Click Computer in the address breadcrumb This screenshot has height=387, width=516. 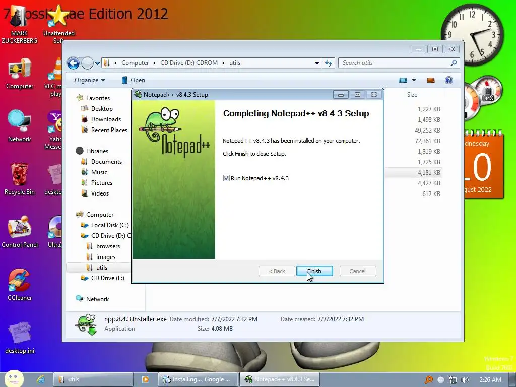pos(135,63)
